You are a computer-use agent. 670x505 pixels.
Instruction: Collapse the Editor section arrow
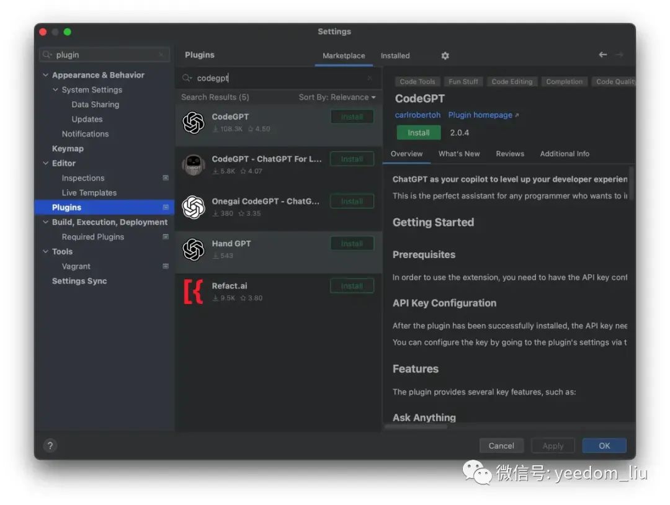tap(46, 163)
